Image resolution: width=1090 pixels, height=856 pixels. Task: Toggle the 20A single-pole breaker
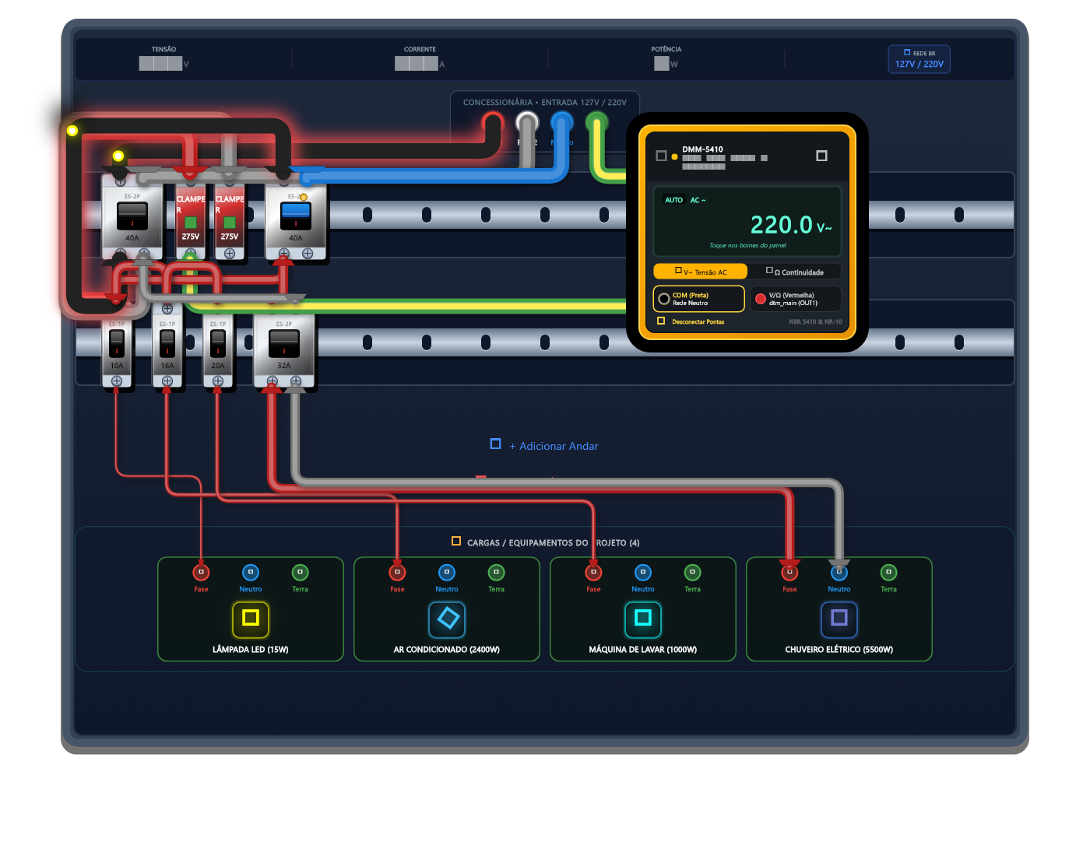click(x=218, y=344)
